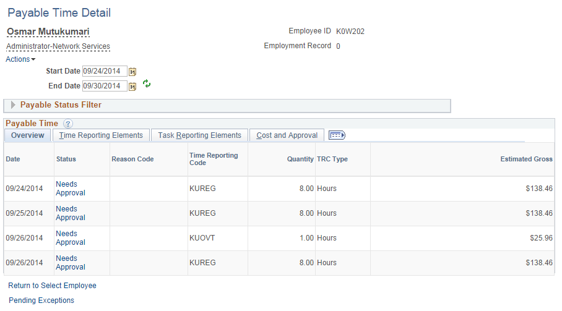
Task: Click the Time Reporting Code column header
Action: click(214, 159)
